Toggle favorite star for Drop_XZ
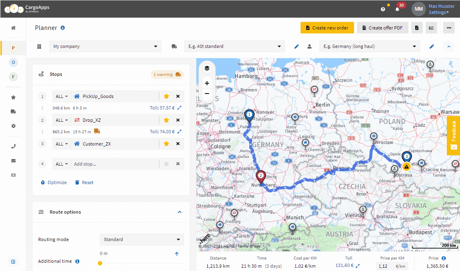The height and width of the screenshot is (271, 460). click(166, 120)
